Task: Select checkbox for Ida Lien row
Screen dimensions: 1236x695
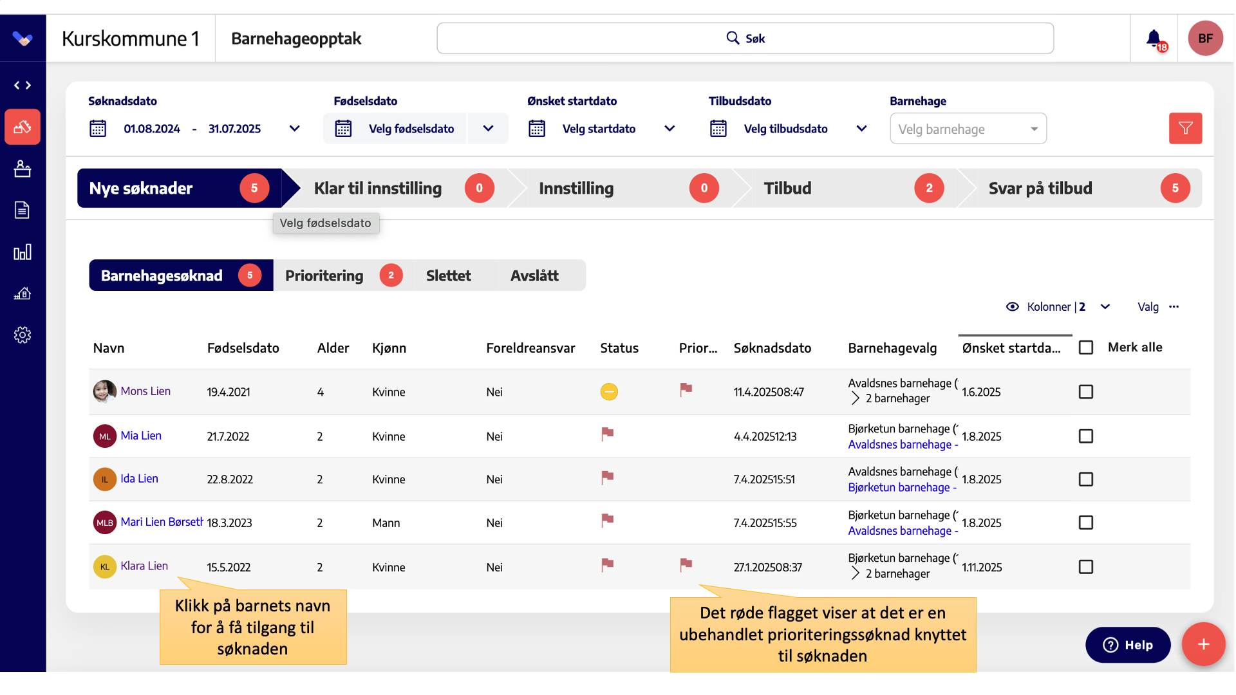Action: [x=1086, y=479]
